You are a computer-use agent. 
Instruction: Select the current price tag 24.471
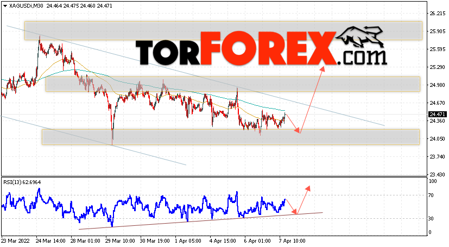click(437, 114)
